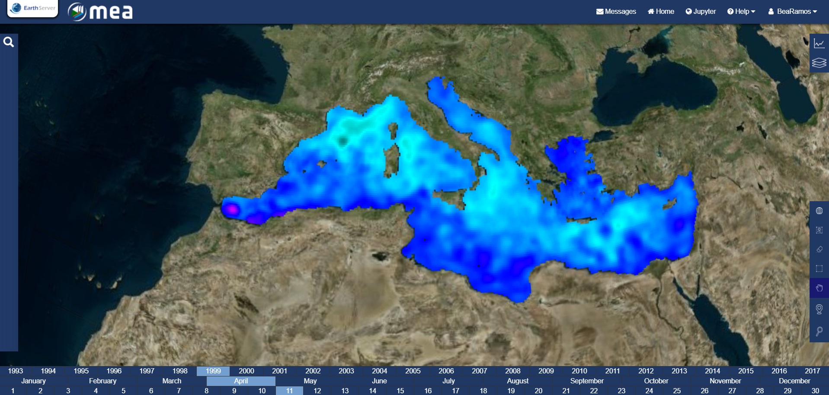Choose highlighted April in month row
829x395 pixels.
pos(241,381)
